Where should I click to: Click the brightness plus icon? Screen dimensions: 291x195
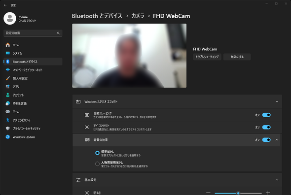point(268,193)
